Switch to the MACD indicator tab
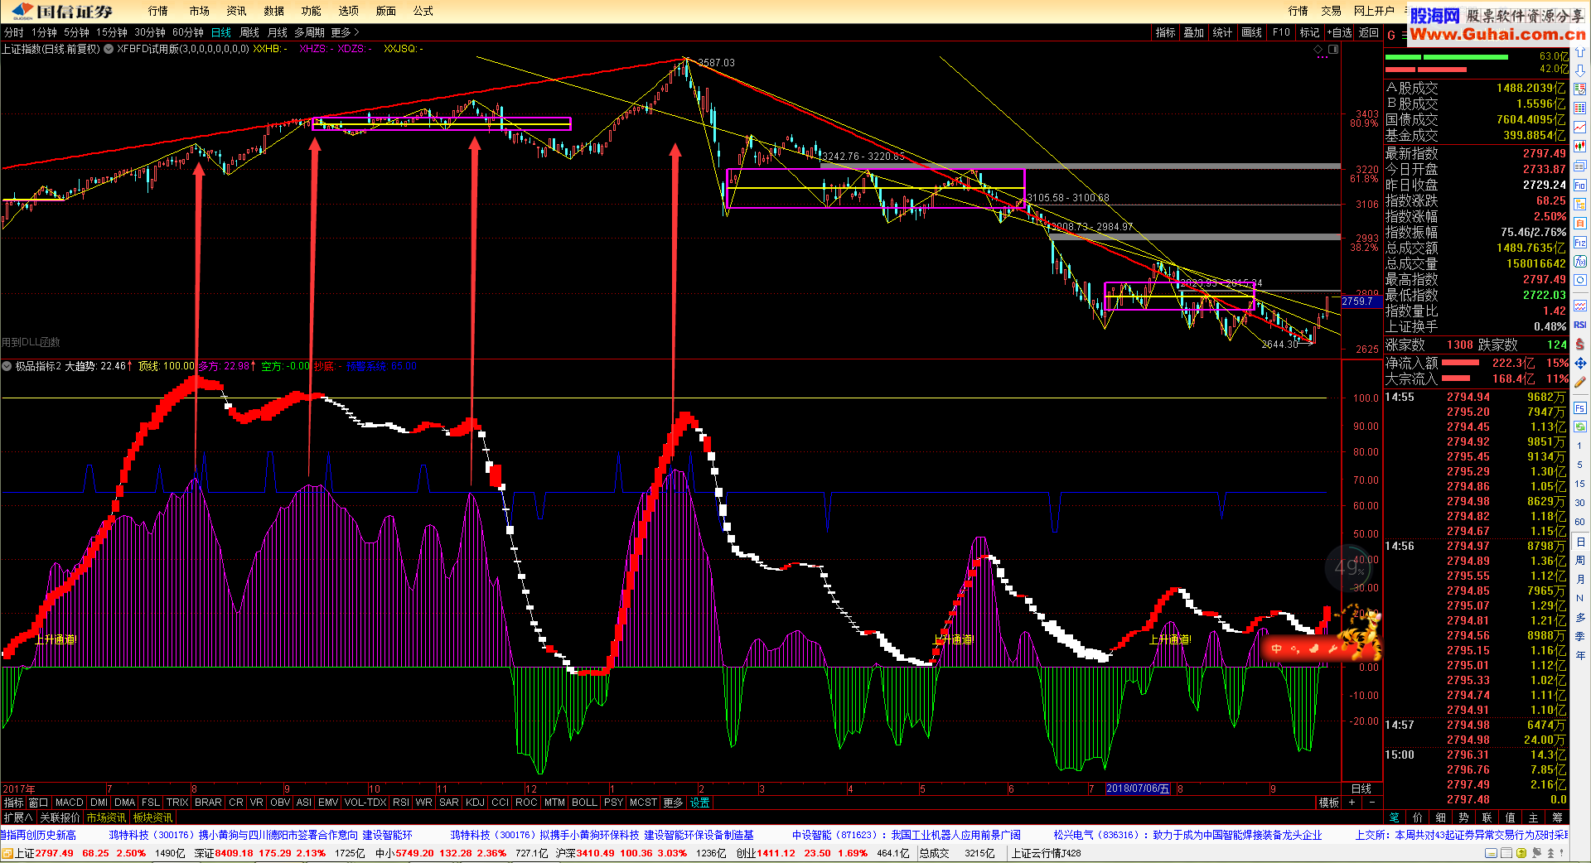1591x863 pixels. 69,803
